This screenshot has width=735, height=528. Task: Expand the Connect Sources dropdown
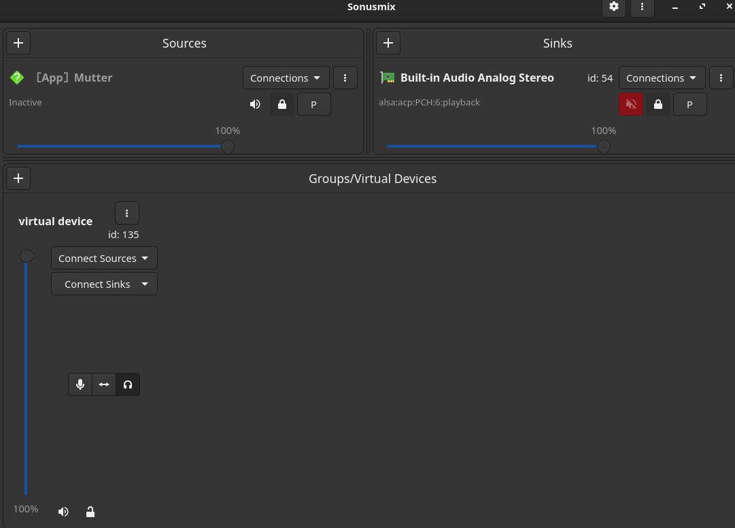click(104, 259)
